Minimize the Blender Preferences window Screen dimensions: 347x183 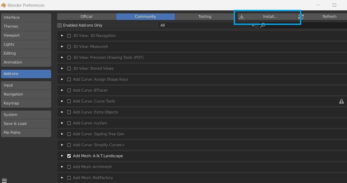[x=318, y=5]
